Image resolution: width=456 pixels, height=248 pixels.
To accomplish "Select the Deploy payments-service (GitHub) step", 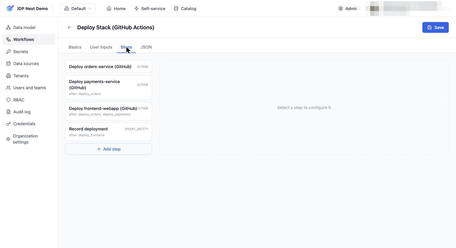I will [108, 87].
